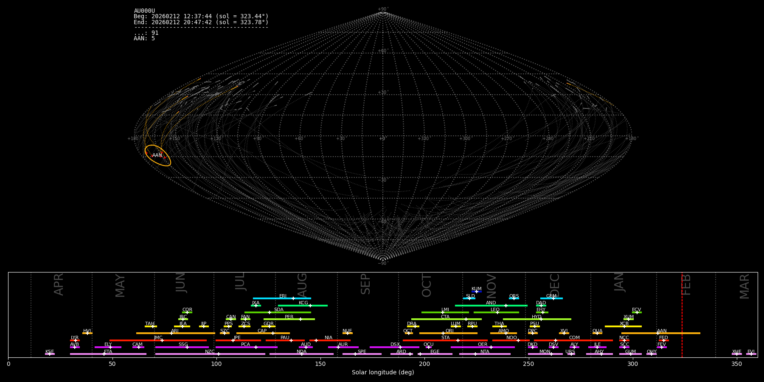Image resolution: width=764 pixels, height=382 pixels.
Task: Click the FEB month label
Action: (686, 284)
